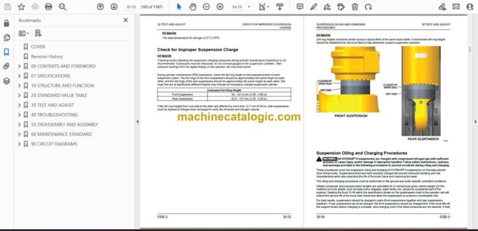478x231 pixels.
Task: Open the fit page options dropdown
Action: pyautogui.click(x=264, y=7)
